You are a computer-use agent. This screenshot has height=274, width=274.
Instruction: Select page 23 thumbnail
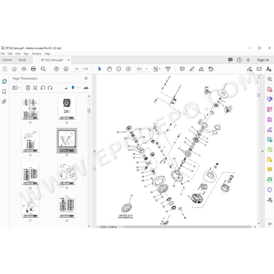pos(30,141)
